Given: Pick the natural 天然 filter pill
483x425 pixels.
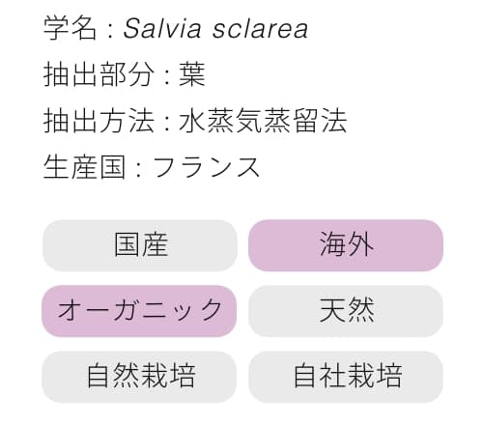Looking at the screenshot, I should (346, 311).
